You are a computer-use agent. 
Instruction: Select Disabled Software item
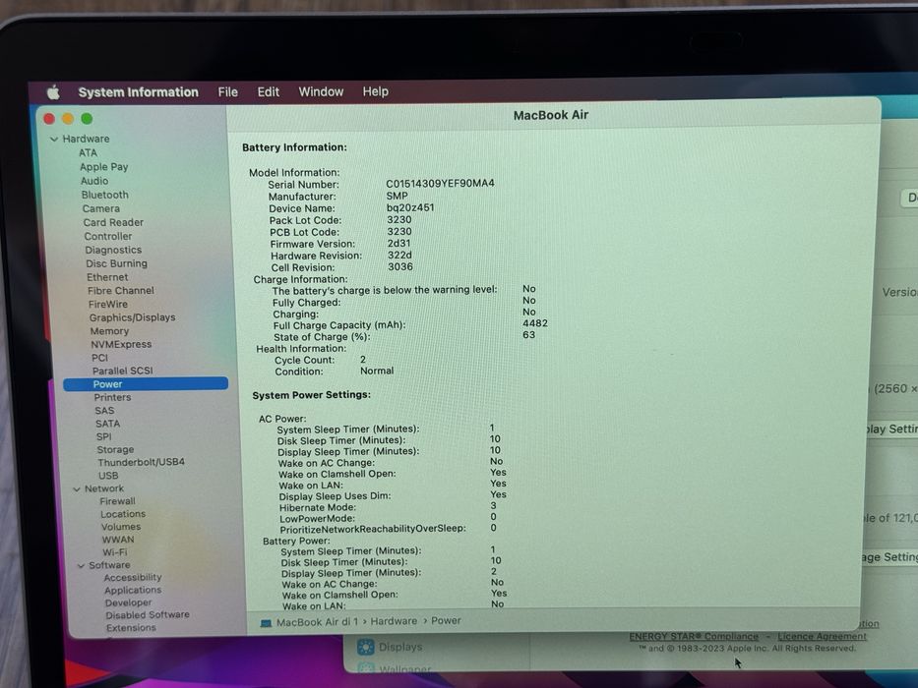pos(148,615)
